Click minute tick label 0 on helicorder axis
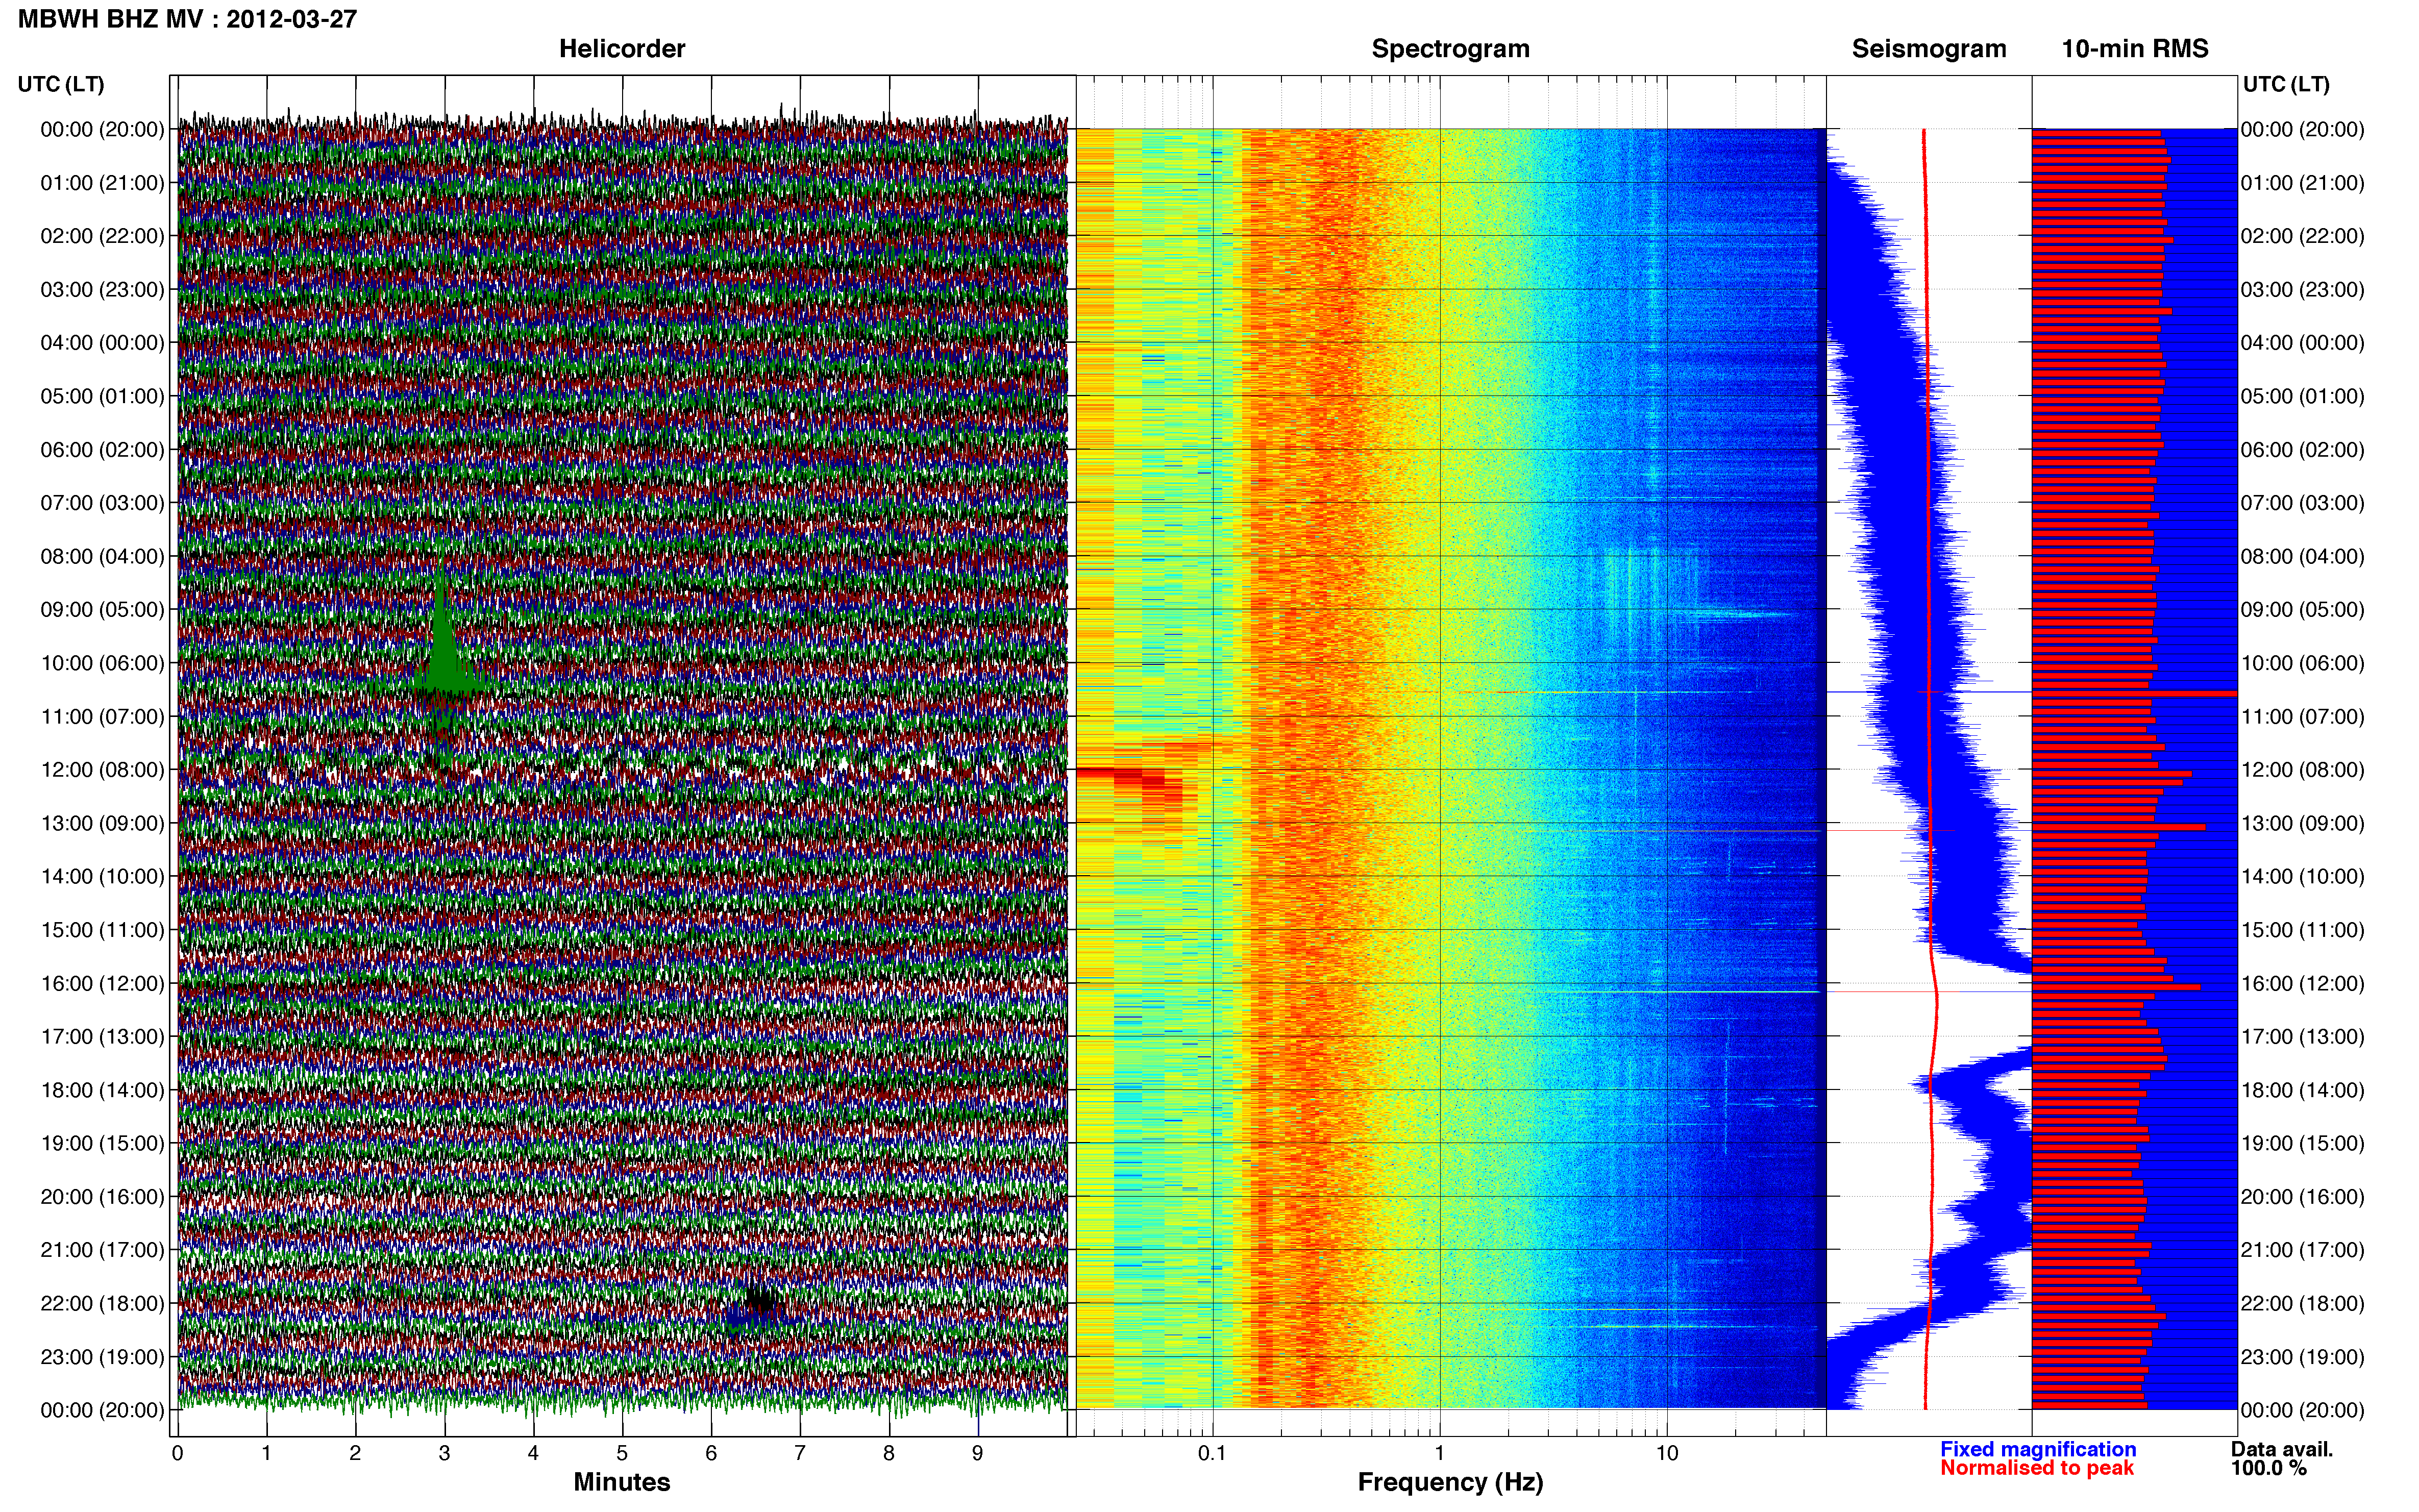The height and width of the screenshot is (1512, 2419). pyautogui.click(x=177, y=1454)
